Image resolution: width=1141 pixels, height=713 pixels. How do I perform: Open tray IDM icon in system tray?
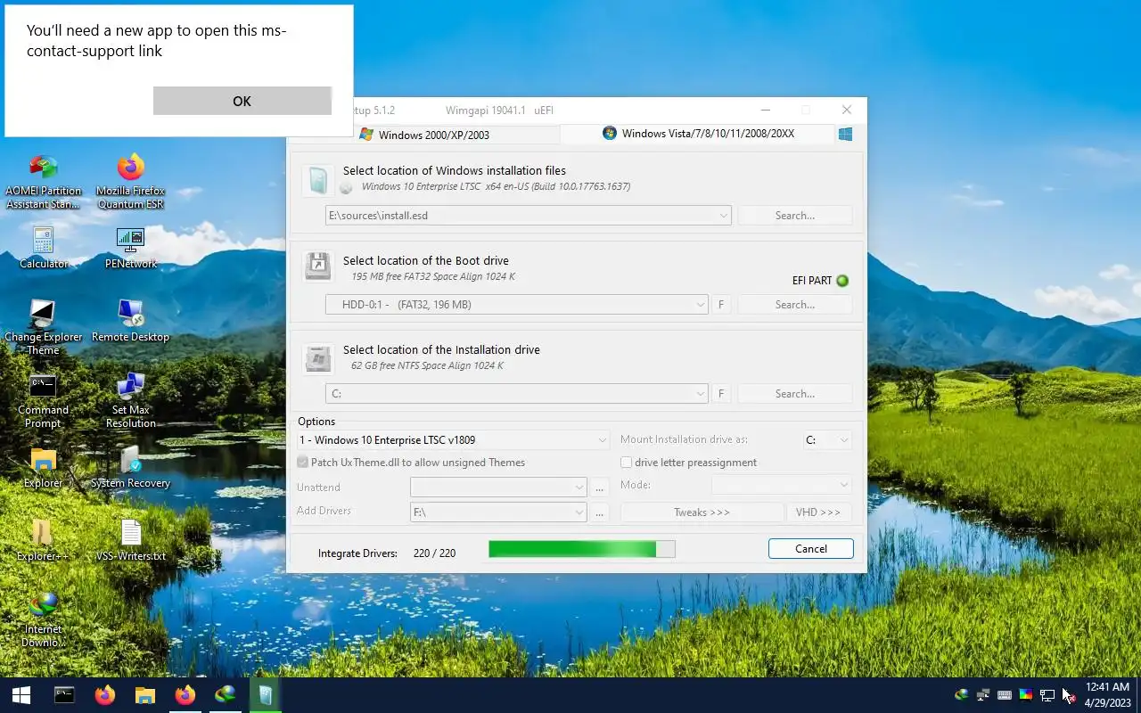pos(961,695)
